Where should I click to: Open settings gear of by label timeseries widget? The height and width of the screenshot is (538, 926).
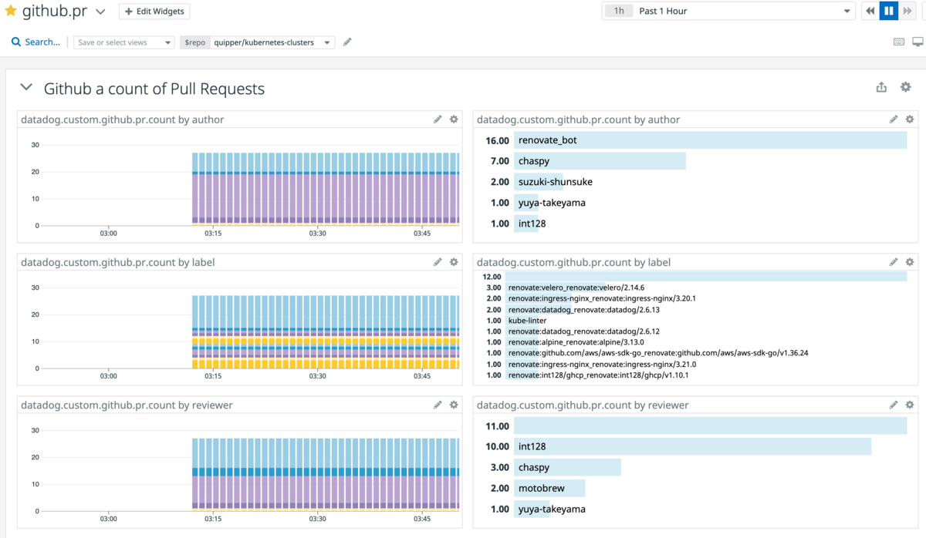point(454,262)
